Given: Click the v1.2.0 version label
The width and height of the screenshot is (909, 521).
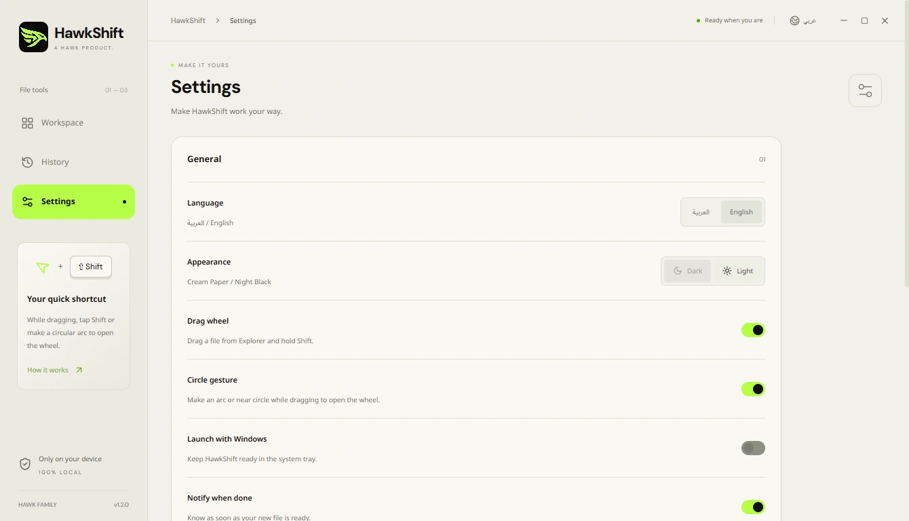Looking at the screenshot, I should [x=121, y=505].
